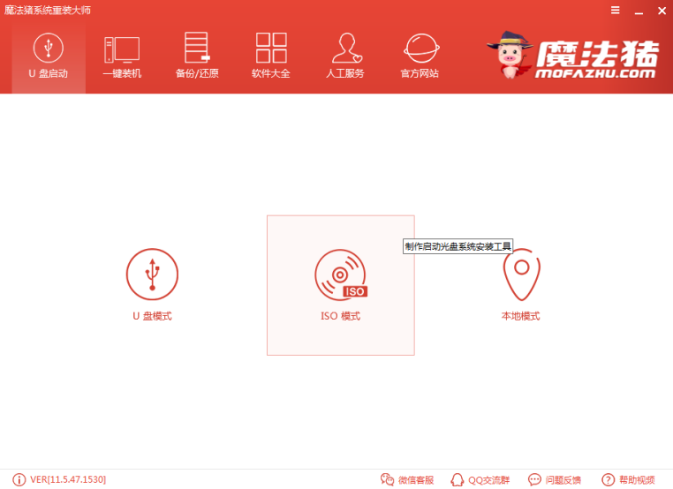673x489 pixels.
Task: Click the U 盘模式 label text
Action: click(153, 316)
